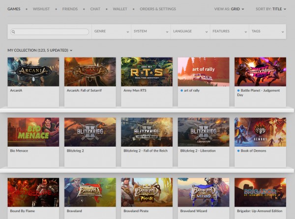Open the Chat tab

click(95, 9)
